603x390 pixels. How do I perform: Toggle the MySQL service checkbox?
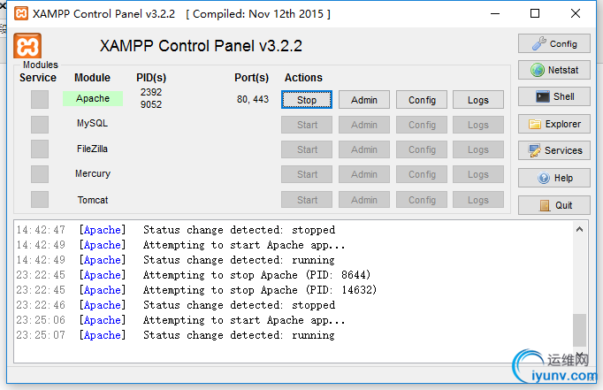point(40,125)
